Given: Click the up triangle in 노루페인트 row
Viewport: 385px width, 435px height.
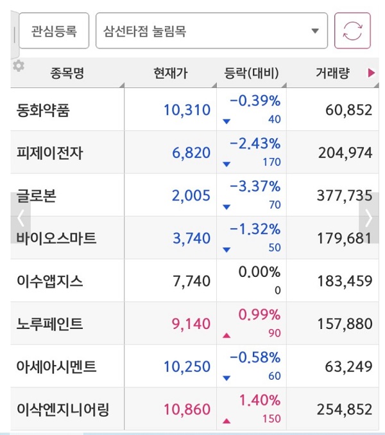Looking at the screenshot, I should point(227,335).
